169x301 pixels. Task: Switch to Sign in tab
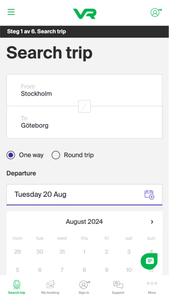[84, 287]
